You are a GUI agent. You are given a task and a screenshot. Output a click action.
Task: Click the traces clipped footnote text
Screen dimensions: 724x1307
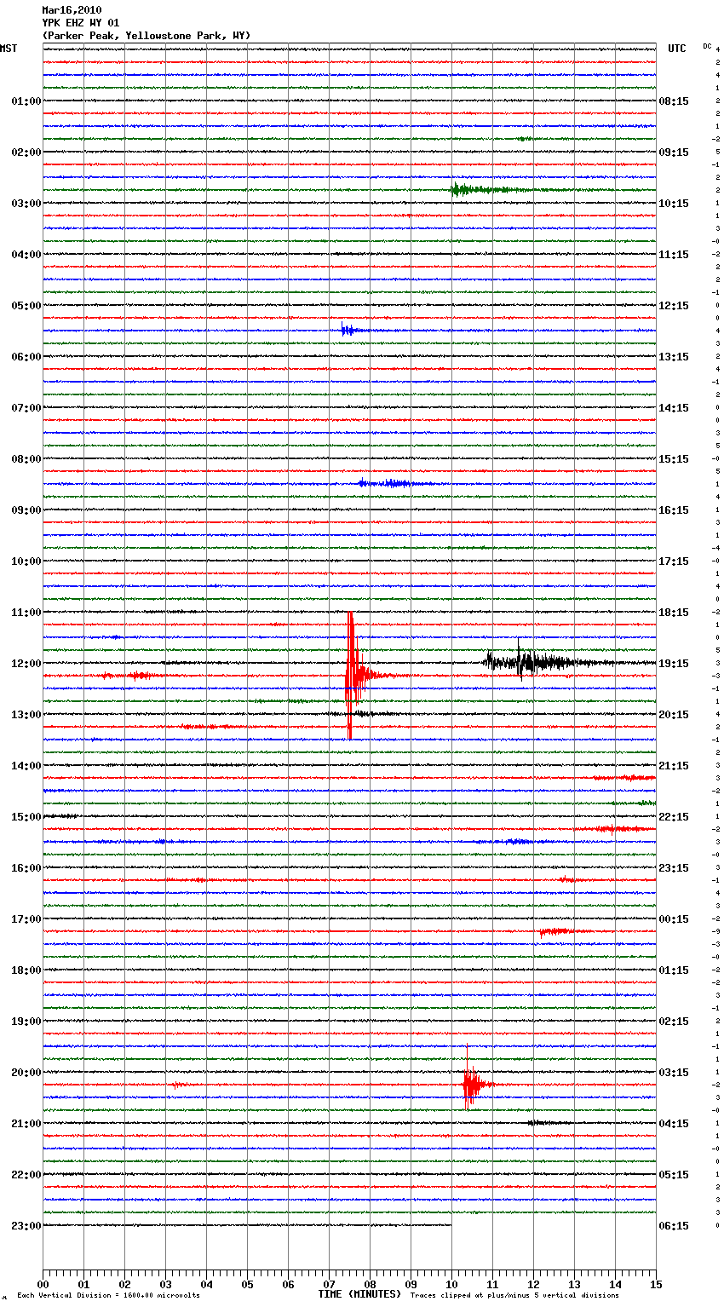click(x=514, y=1295)
